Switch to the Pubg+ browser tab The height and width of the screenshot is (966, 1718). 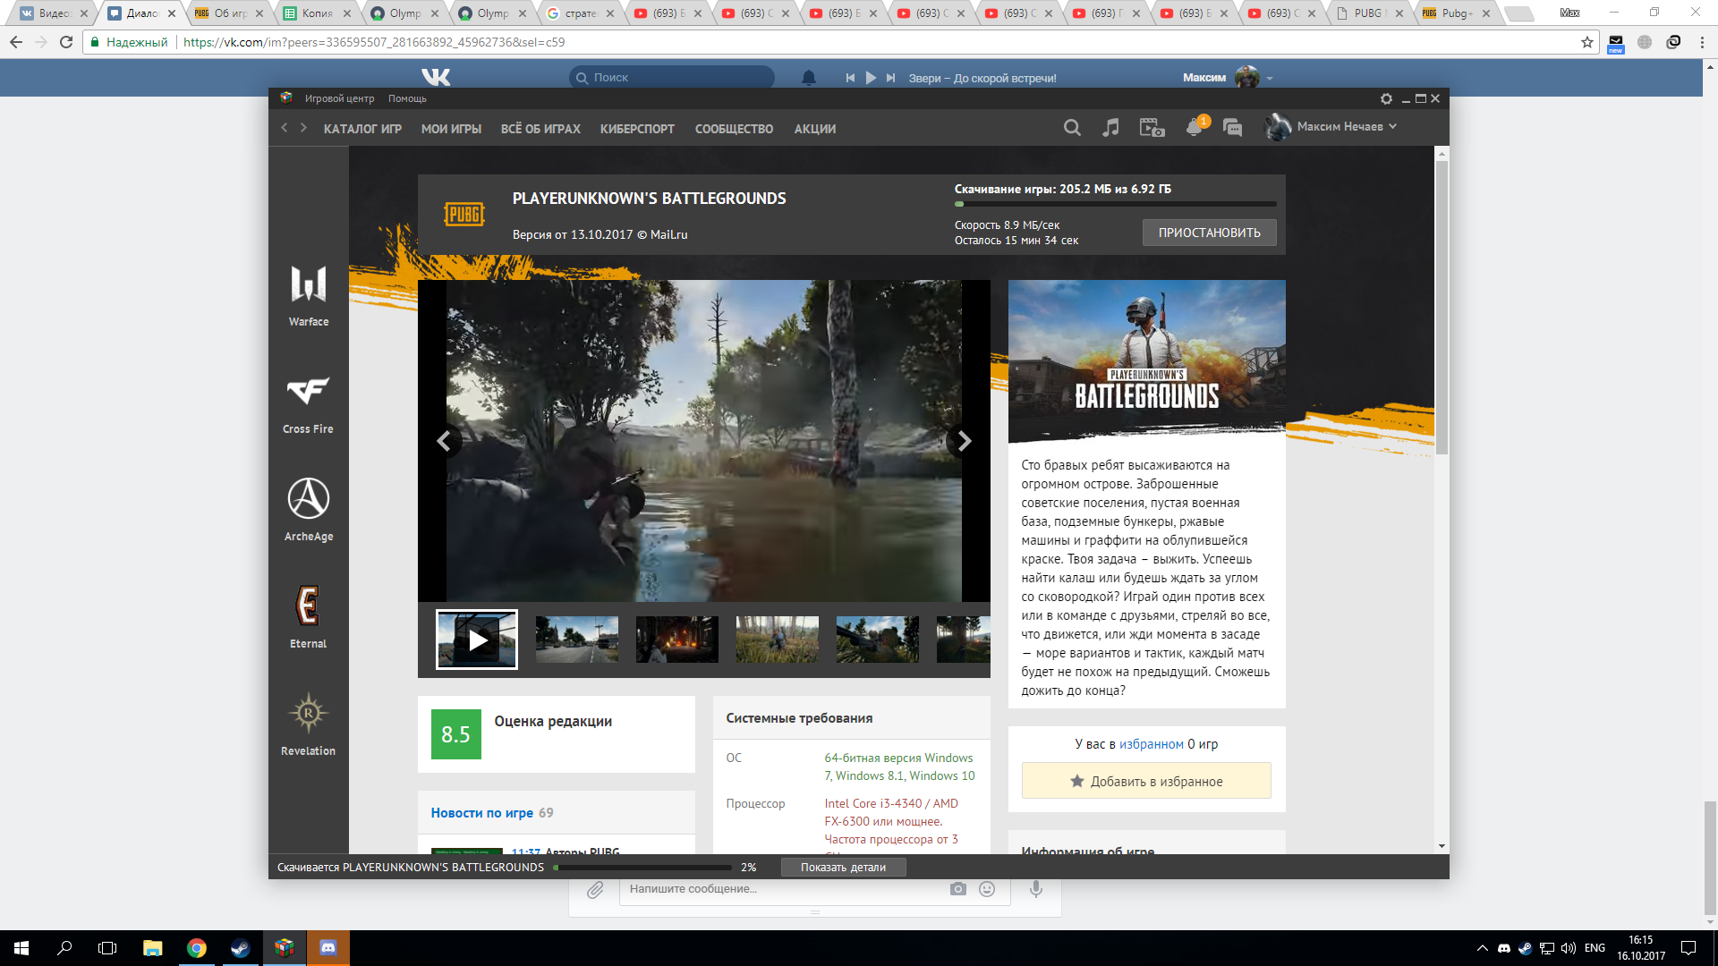pos(1457,13)
